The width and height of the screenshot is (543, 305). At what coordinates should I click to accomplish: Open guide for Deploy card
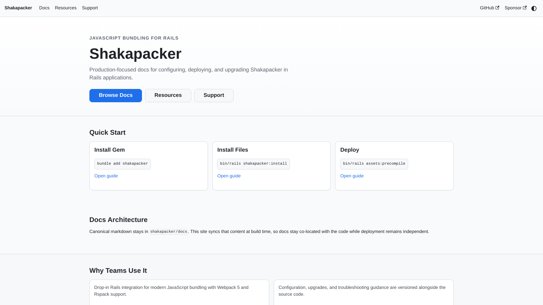[352, 176]
